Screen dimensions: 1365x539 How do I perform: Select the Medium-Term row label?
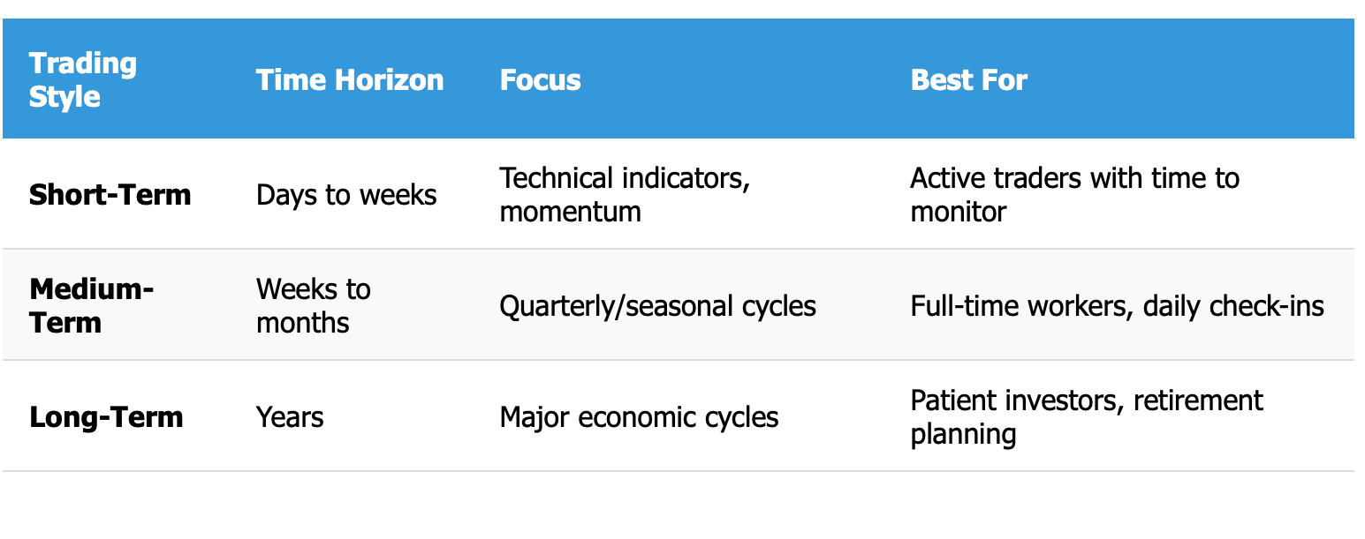92,305
